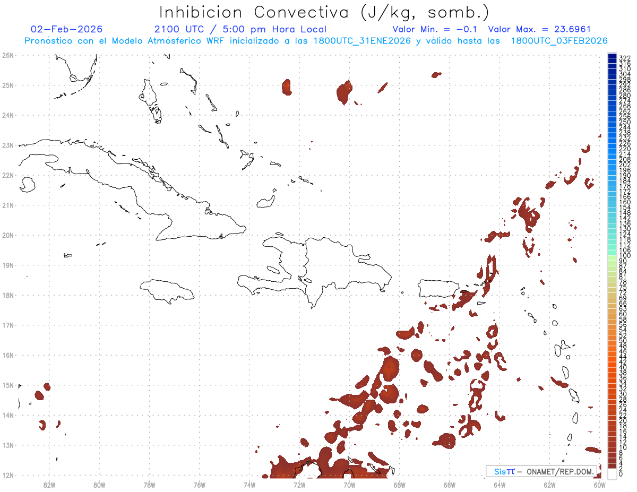Click the "2100 UTC / 5:00 pm Hora Local" text
The height and width of the screenshot is (492, 637).
click(x=240, y=29)
